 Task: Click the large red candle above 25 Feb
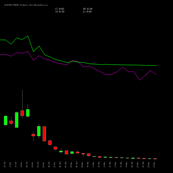44,134
